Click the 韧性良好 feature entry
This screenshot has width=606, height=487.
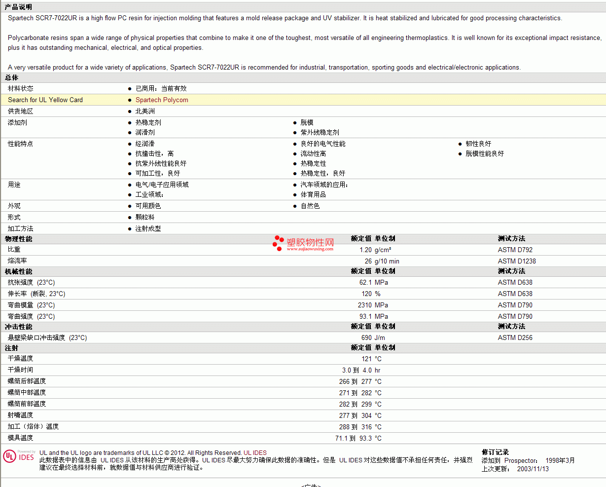478,144
